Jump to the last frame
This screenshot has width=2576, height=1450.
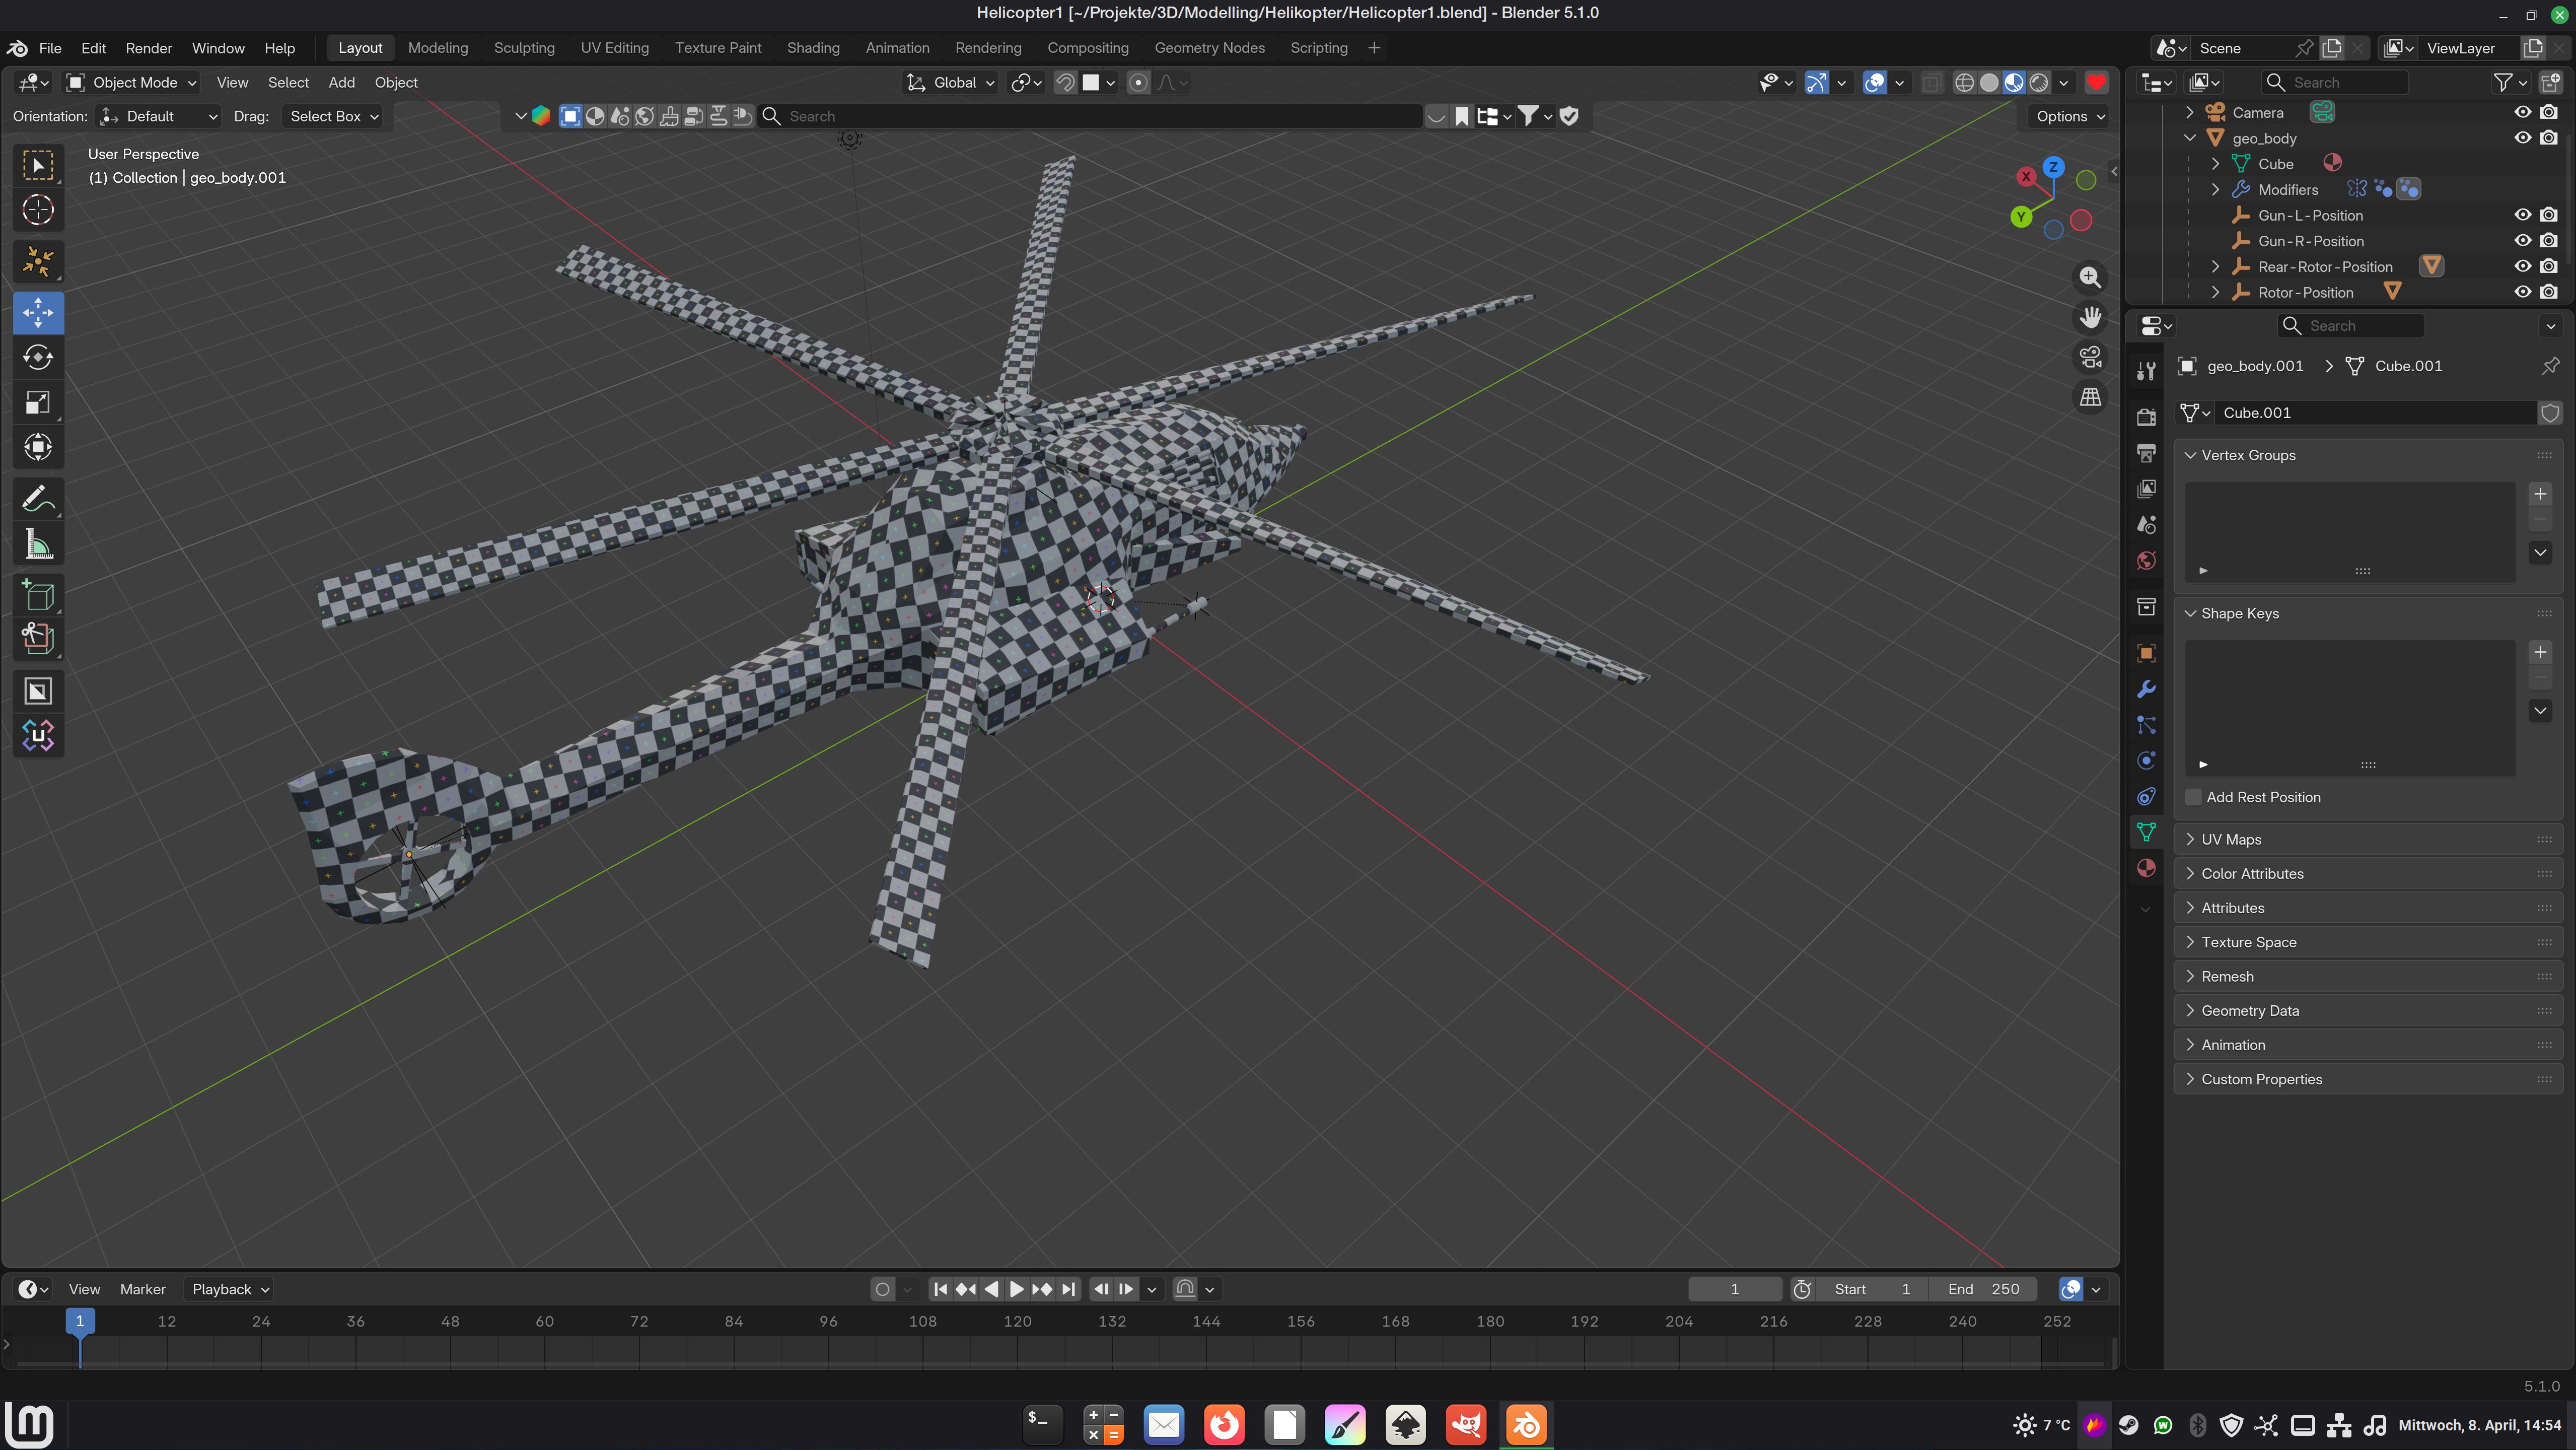(1069, 1289)
